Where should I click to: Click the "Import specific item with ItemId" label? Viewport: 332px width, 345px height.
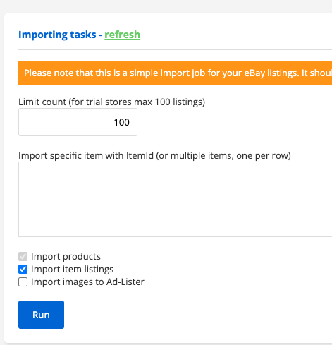pyautogui.click(x=154, y=156)
